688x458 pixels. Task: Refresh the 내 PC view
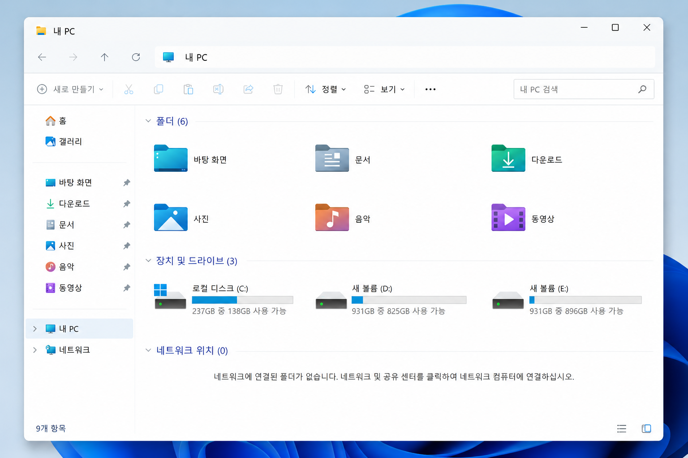click(x=136, y=57)
